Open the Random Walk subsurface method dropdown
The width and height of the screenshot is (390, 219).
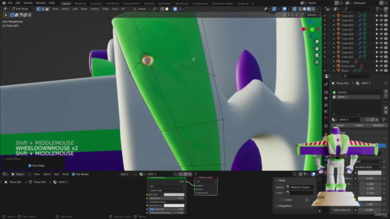(368, 167)
